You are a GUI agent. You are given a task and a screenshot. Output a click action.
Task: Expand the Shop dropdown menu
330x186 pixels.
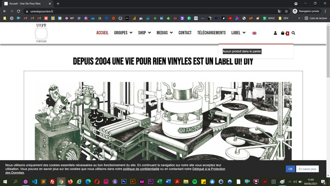(x=144, y=33)
